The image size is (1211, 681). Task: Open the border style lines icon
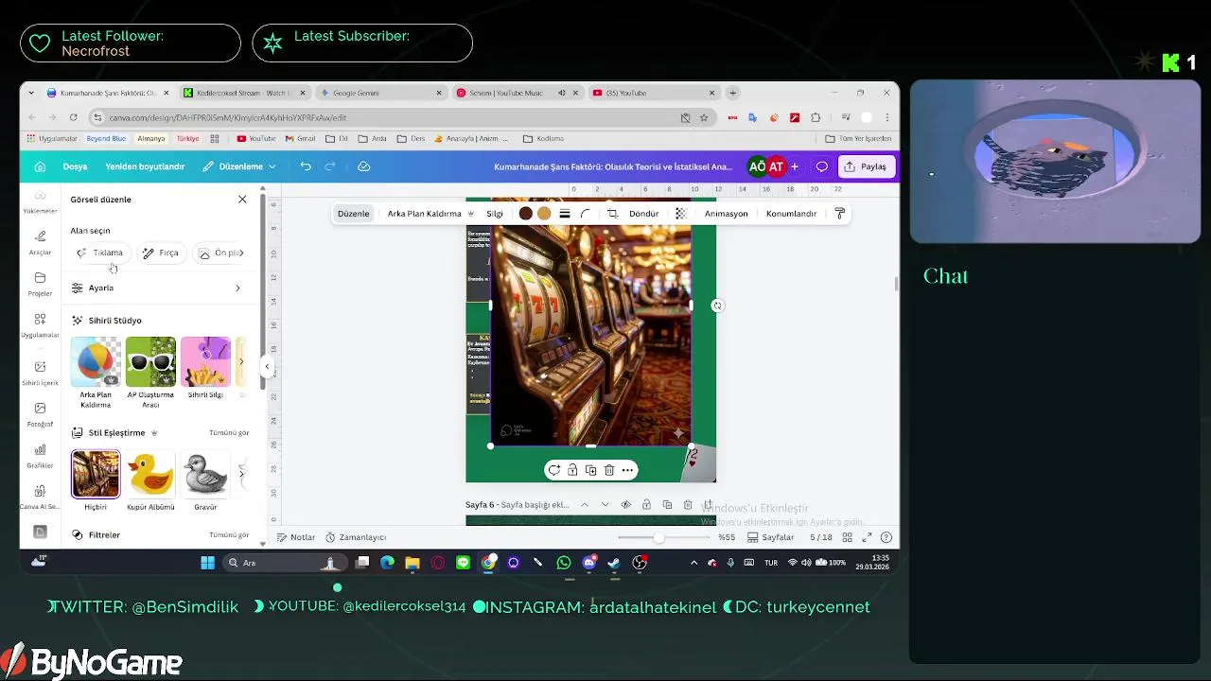[565, 214]
